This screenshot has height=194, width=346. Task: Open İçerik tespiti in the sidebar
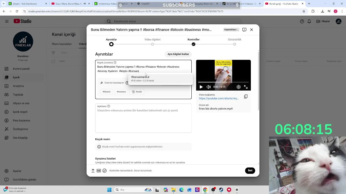[x=20, y=112]
